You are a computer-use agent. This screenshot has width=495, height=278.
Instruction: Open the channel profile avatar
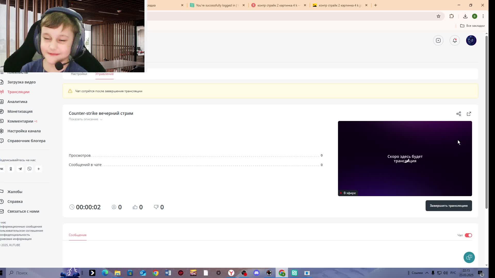click(x=471, y=40)
